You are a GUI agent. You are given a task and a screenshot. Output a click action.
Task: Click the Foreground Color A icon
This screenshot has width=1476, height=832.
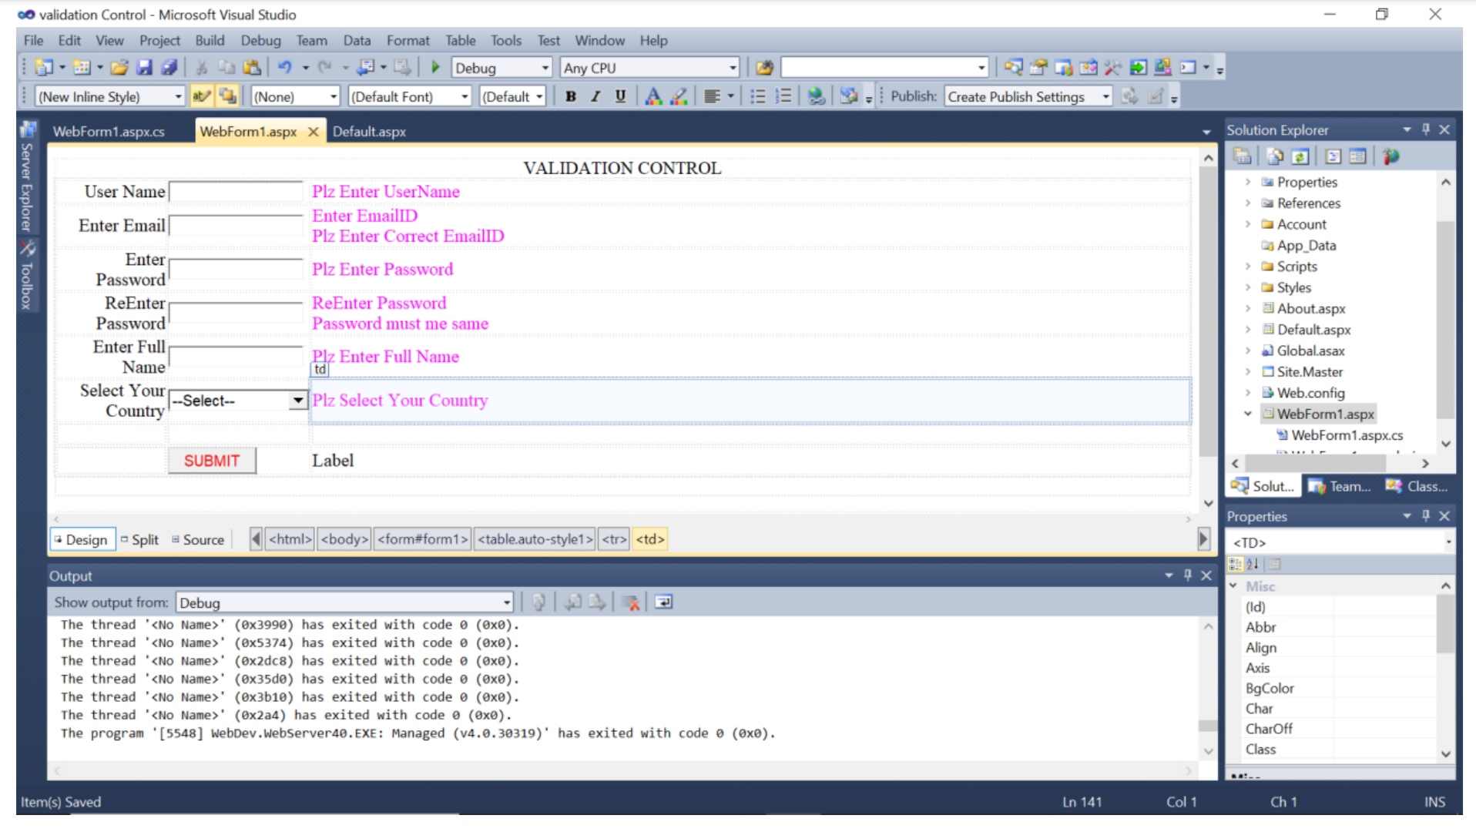point(653,96)
